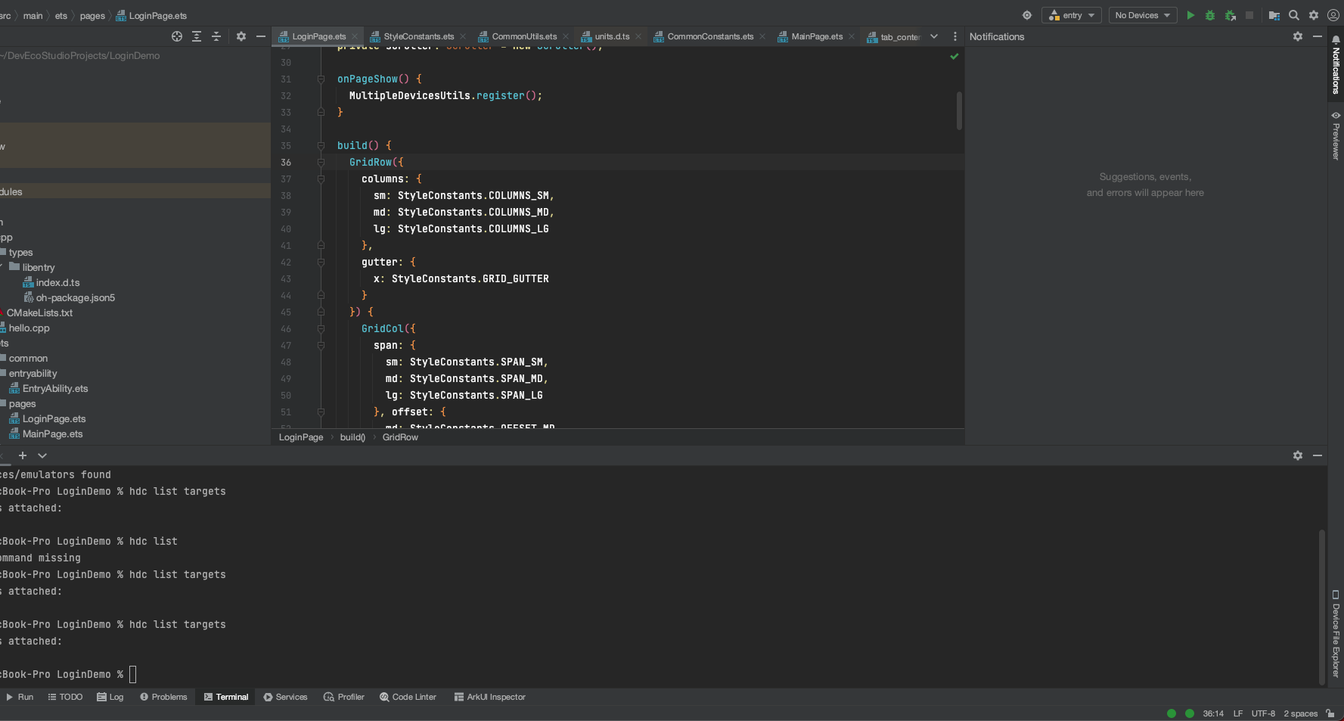This screenshot has width=1344, height=721.
Task: Open Notifications panel settings gear
Action: (1298, 36)
